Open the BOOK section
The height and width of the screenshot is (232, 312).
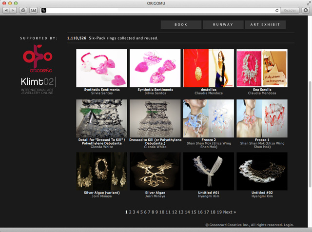181,25
